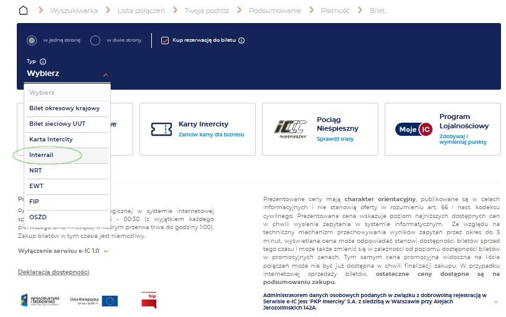Open the 'Sprawdź trasy' link
This screenshot has width=506, height=317.
[x=335, y=139]
